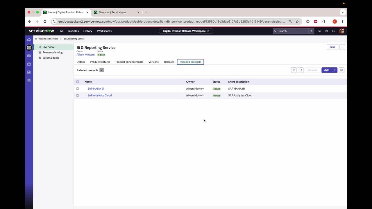Select the grid workspace icon in the sidebar
Screen dimensions: 372x209
29,48
